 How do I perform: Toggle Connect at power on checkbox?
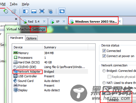point(104,56)
